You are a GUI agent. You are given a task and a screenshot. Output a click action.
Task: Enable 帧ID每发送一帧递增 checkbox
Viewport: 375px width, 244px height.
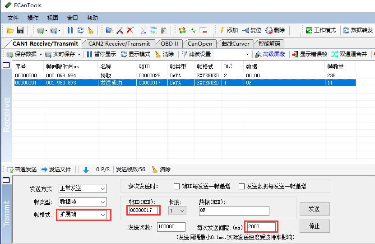pos(177,186)
